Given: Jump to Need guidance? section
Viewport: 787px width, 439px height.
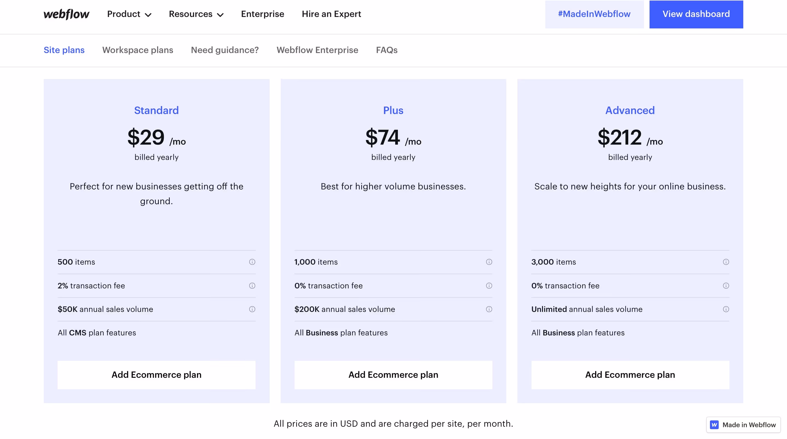Looking at the screenshot, I should tap(225, 50).
